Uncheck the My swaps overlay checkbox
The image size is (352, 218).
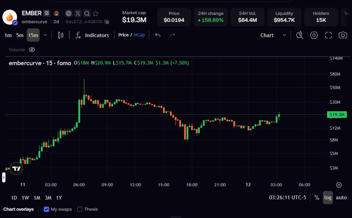[47, 209]
